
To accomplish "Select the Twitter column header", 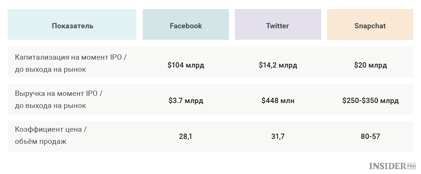I will (278, 24).
